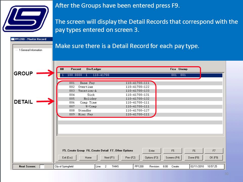Image resolution: width=243 pixels, height=182 pixels.
Task: Click Exit (Esc) button
Action: tap(67, 157)
